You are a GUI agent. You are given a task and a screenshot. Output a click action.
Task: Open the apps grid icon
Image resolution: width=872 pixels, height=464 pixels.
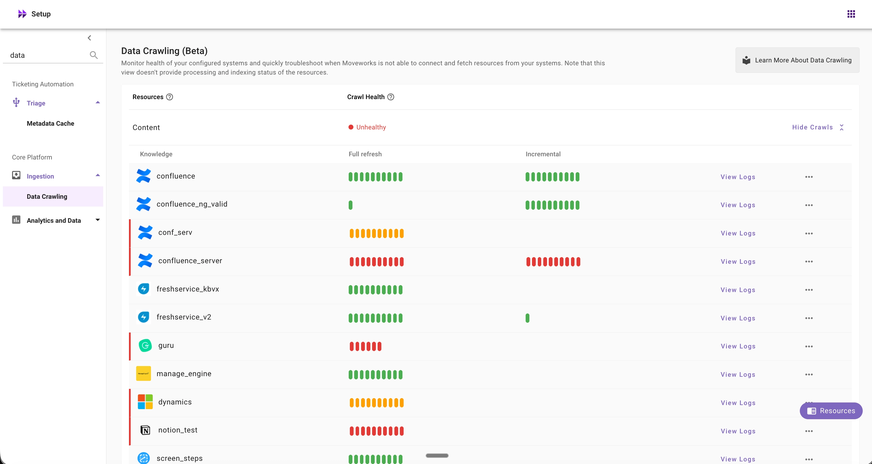tap(851, 14)
